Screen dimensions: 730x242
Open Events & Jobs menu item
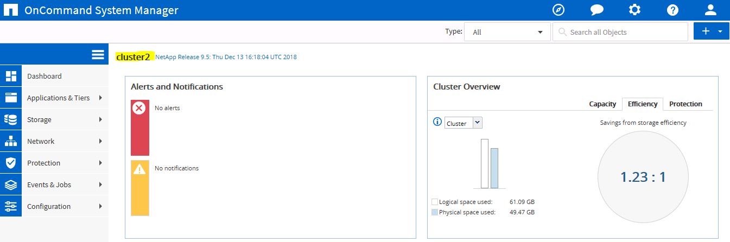(54, 184)
